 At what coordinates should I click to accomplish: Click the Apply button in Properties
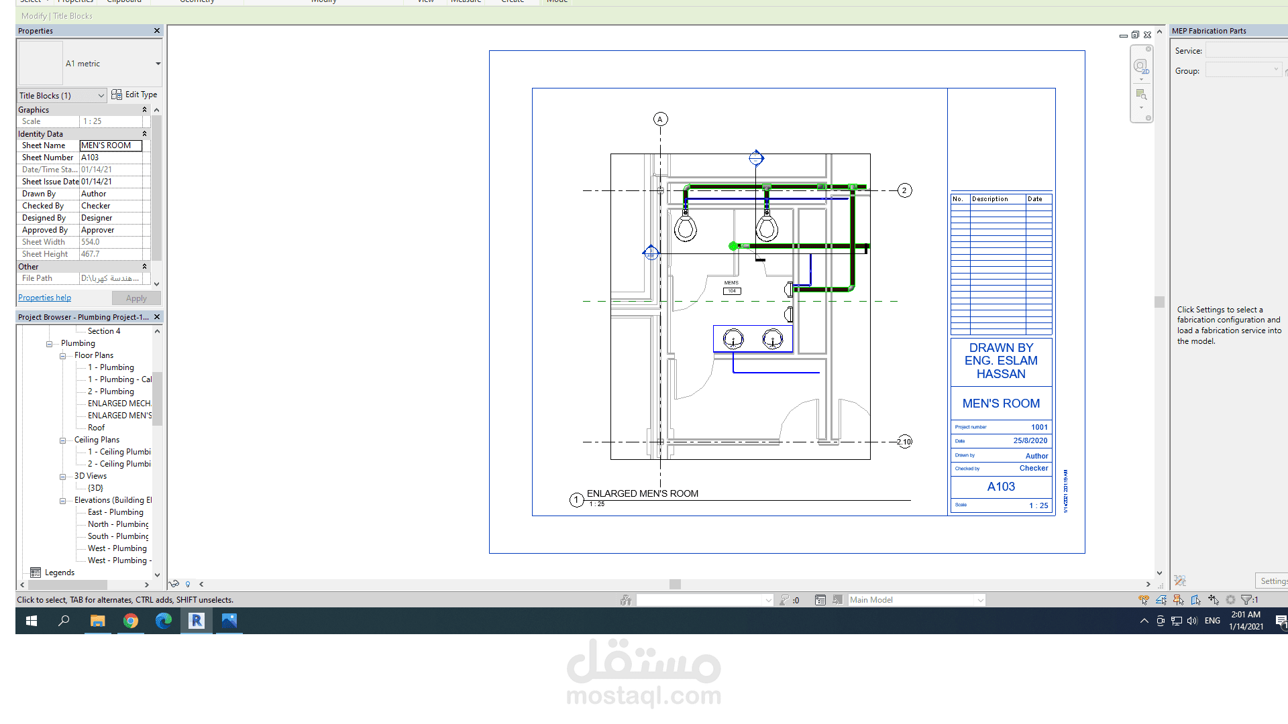pos(136,298)
